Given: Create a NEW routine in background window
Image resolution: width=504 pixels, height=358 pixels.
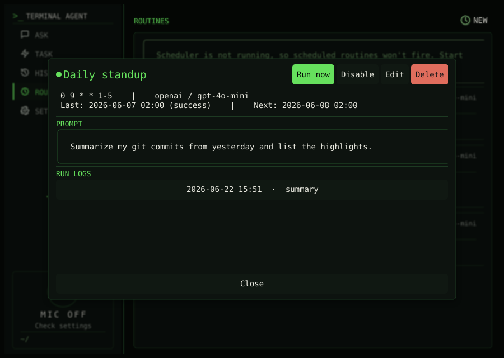Looking at the screenshot, I should [x=474, y=20].
